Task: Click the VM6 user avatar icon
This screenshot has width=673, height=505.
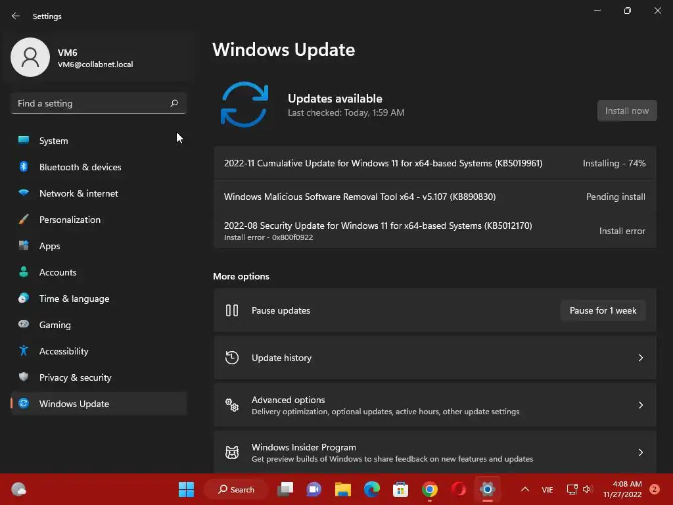Action: 30,57
